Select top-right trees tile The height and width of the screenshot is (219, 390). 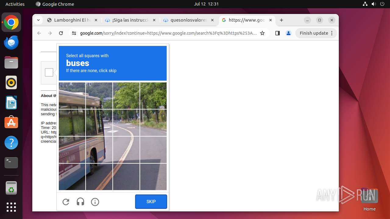(x=153, y=96)
